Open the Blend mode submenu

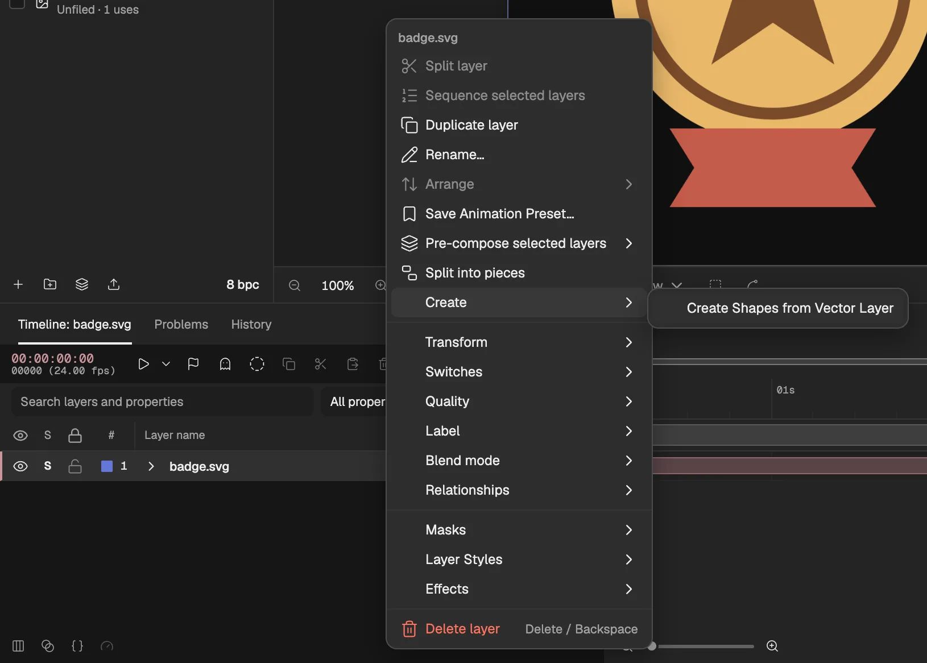519,461
